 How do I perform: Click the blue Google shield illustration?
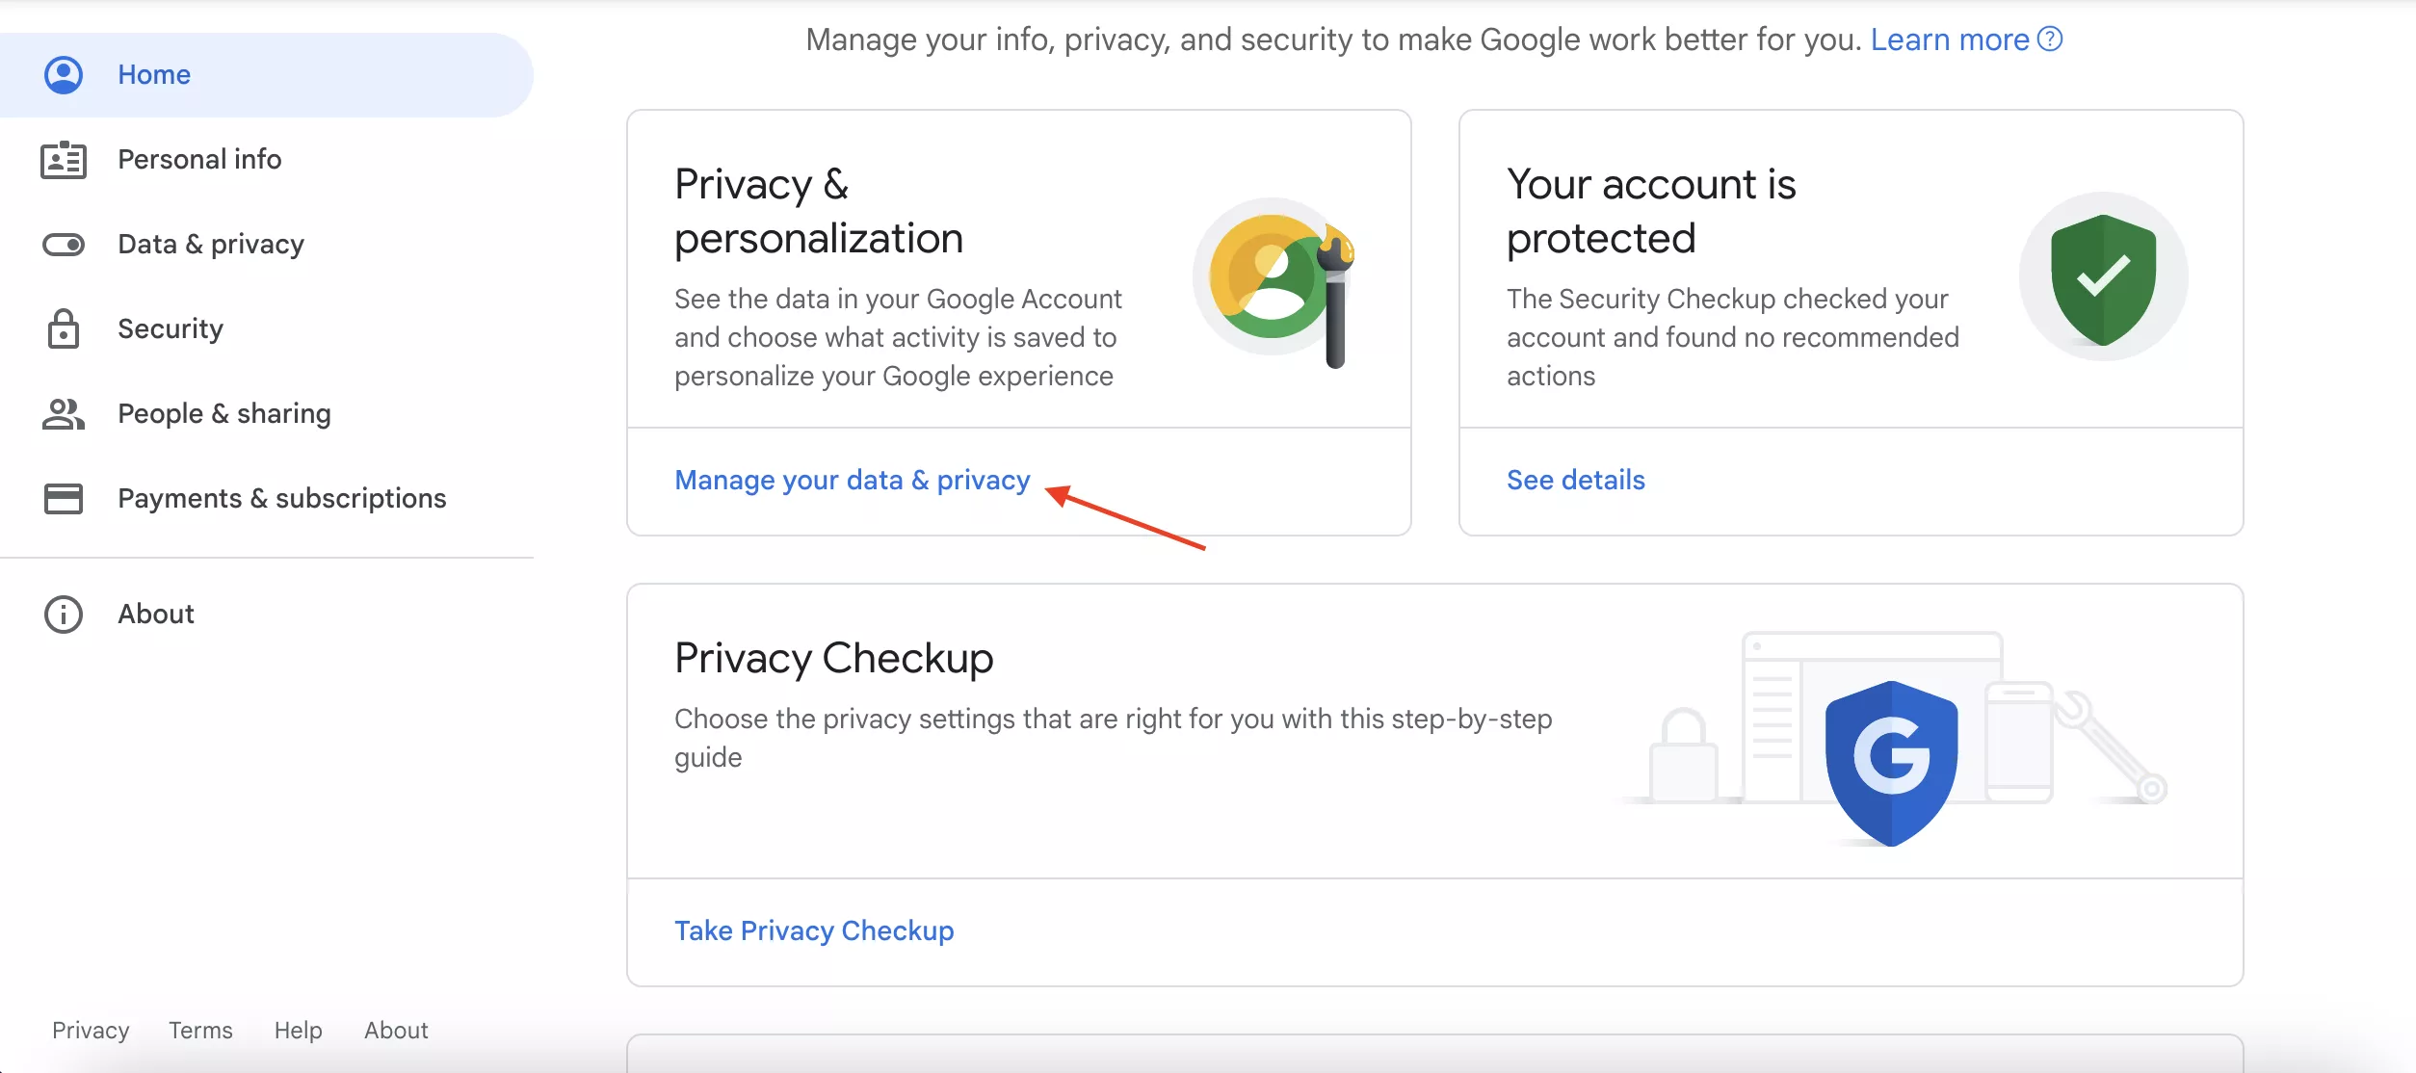tap(1891, 761)
